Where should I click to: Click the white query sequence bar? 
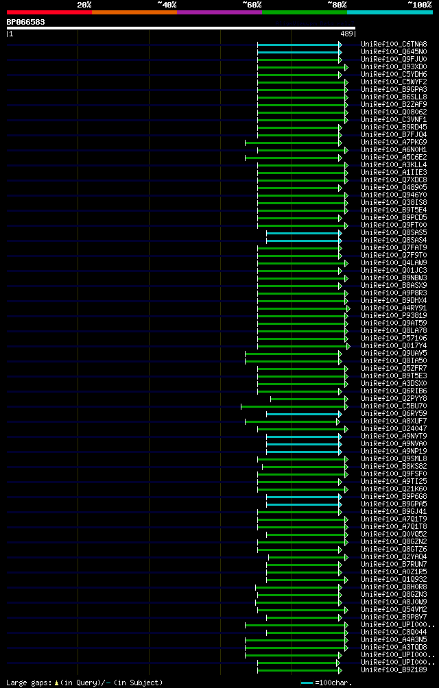coord(181,28)
